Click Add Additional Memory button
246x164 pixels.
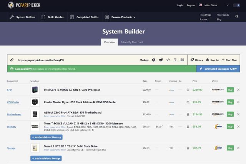[x=47, y=137]
